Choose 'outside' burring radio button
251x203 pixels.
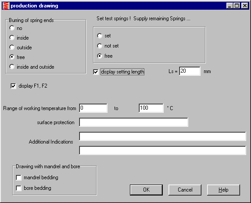point(12,47)
